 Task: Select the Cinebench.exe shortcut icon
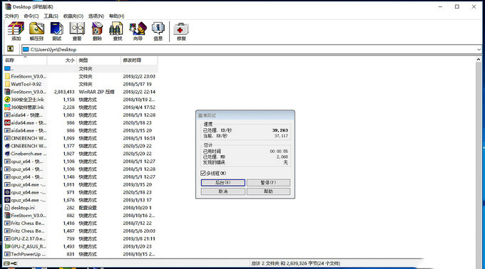coord(7,154)
